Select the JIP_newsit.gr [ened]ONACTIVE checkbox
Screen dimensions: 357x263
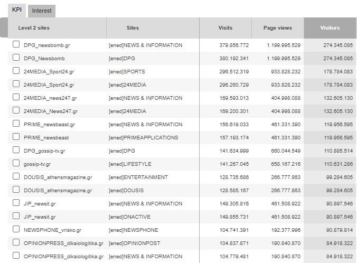tap(16, 216)
